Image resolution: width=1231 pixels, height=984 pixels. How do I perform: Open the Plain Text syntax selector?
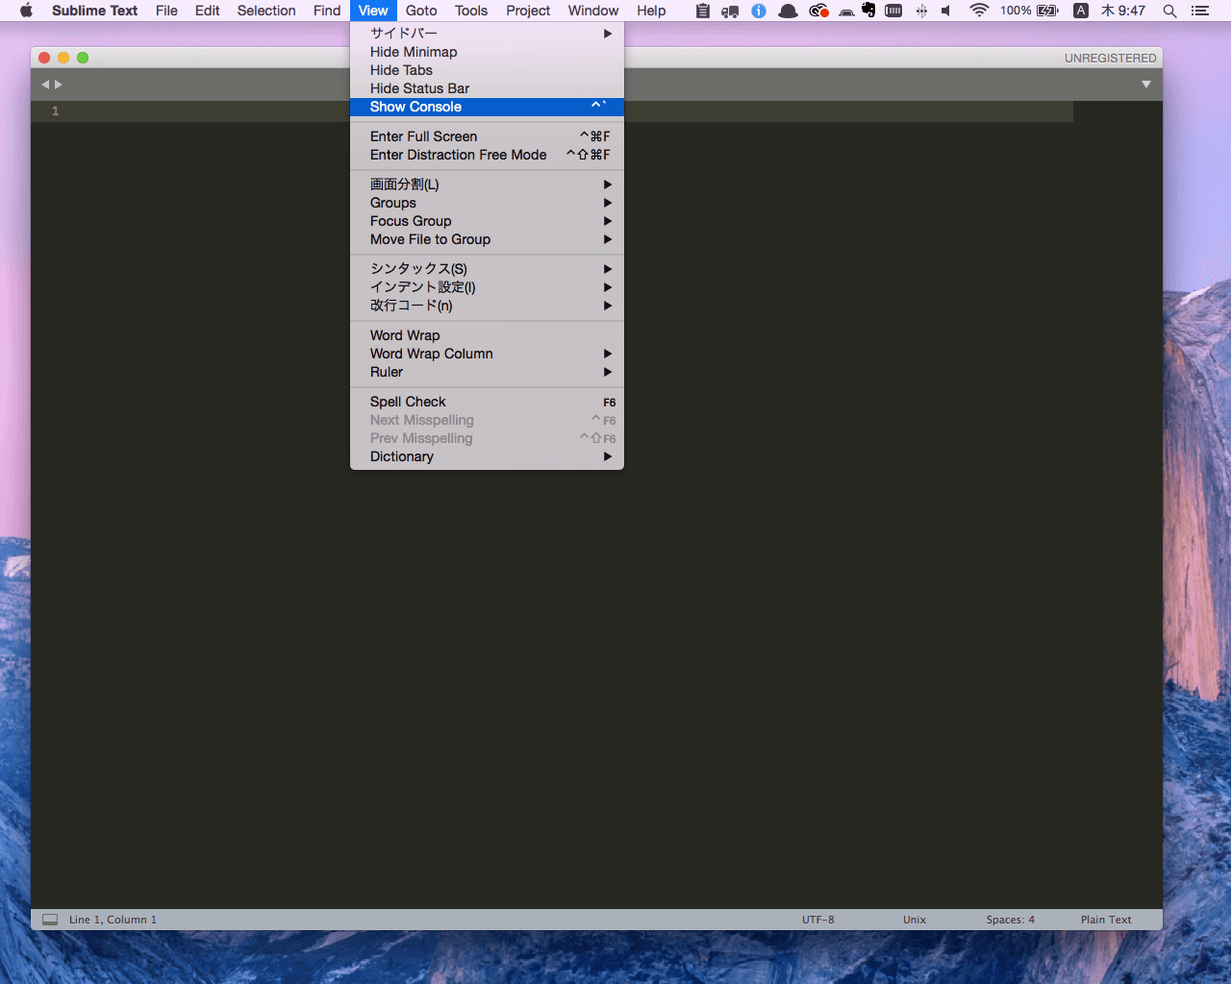1106,920
